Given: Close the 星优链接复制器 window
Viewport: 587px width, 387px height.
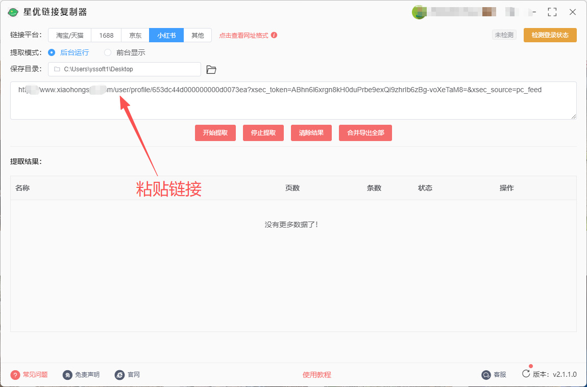Looking at the screenshot, I should point(572,12).
